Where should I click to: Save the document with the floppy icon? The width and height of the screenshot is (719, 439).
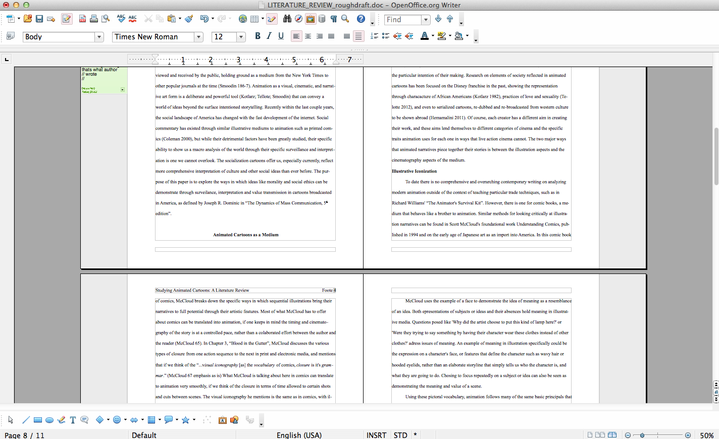click(x=39, y=19)
